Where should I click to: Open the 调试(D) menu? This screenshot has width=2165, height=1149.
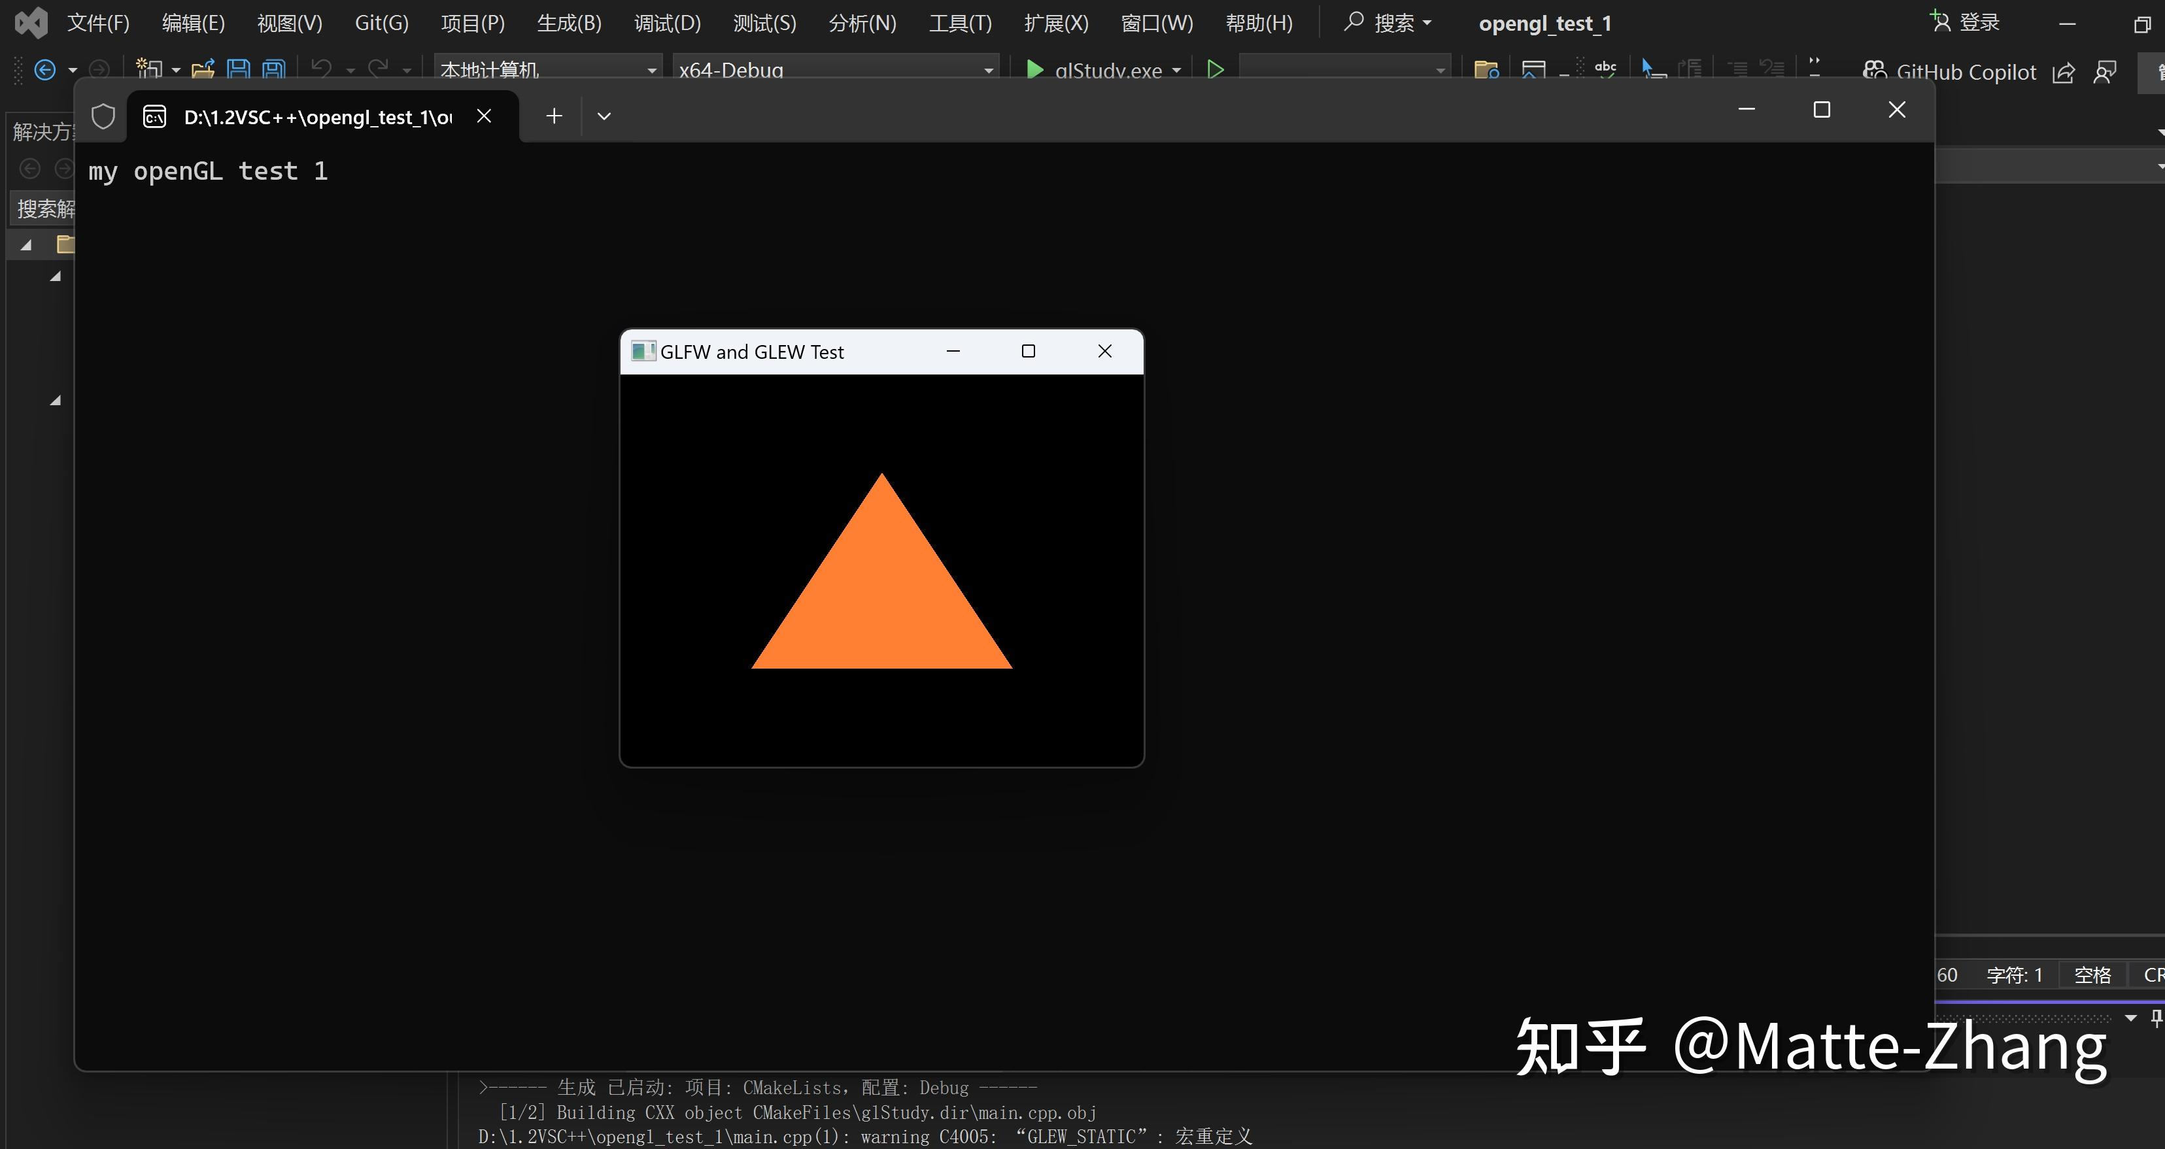[666, 23]
